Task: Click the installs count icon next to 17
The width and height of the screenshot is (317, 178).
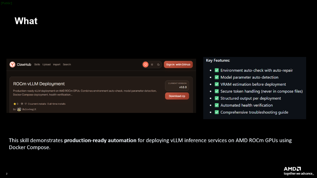Action: 22,104
